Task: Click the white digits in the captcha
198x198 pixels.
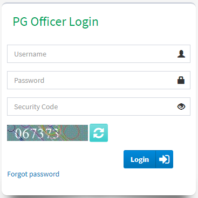Action: [37, 133]
